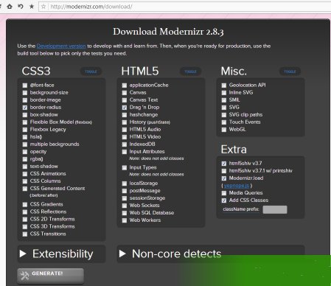Uncheck Drag 'n Drop
The image size is (331, 286).
[x=125, y=108]
